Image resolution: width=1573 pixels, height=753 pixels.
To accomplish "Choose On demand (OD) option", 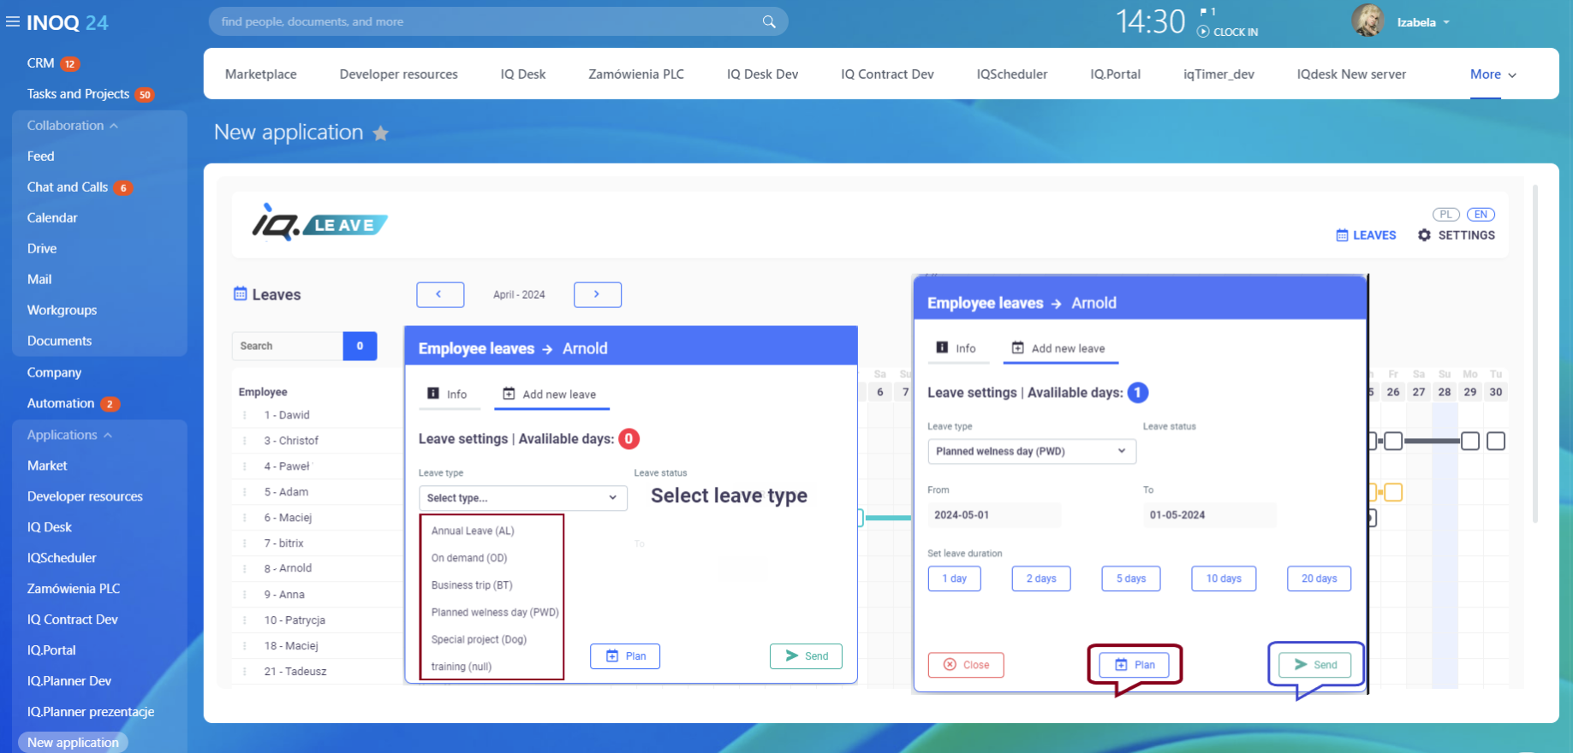I will point(469,558).
